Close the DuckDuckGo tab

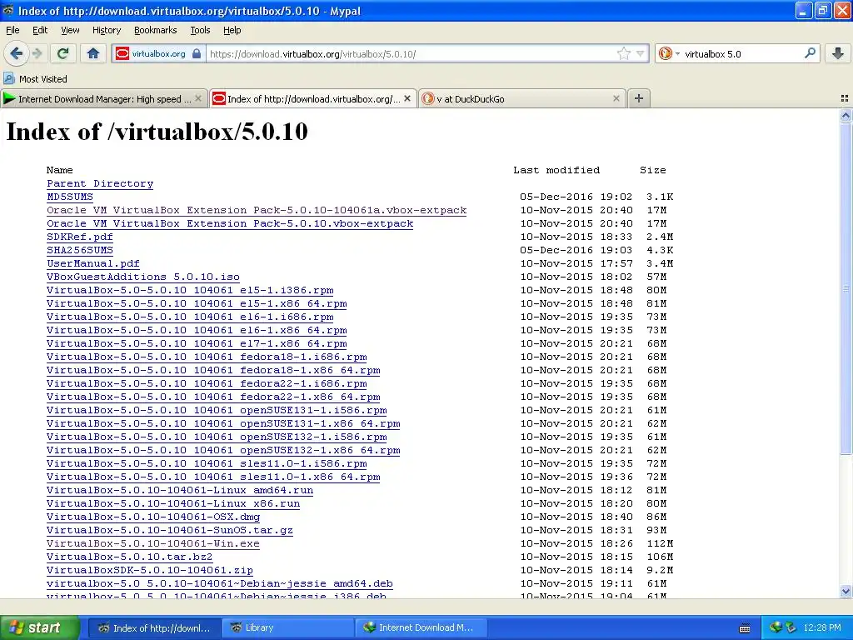pos(616,98)
